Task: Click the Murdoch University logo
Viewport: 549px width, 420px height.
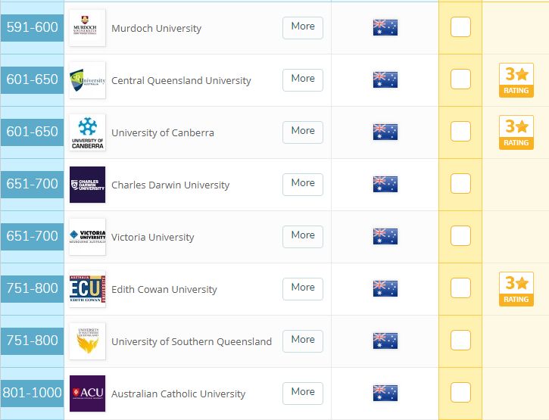Action: 87,28
